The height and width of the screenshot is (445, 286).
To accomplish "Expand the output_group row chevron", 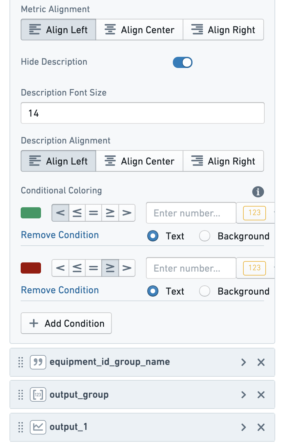I will click(x=243, y=394).
